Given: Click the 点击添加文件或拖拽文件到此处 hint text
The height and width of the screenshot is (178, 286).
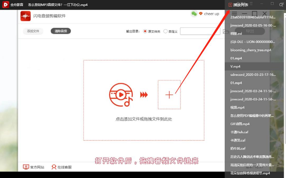Looking at the screenshot, I should pos(144,119).
